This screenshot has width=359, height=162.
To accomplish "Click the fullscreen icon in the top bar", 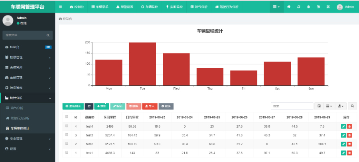I will pos(328,7).
